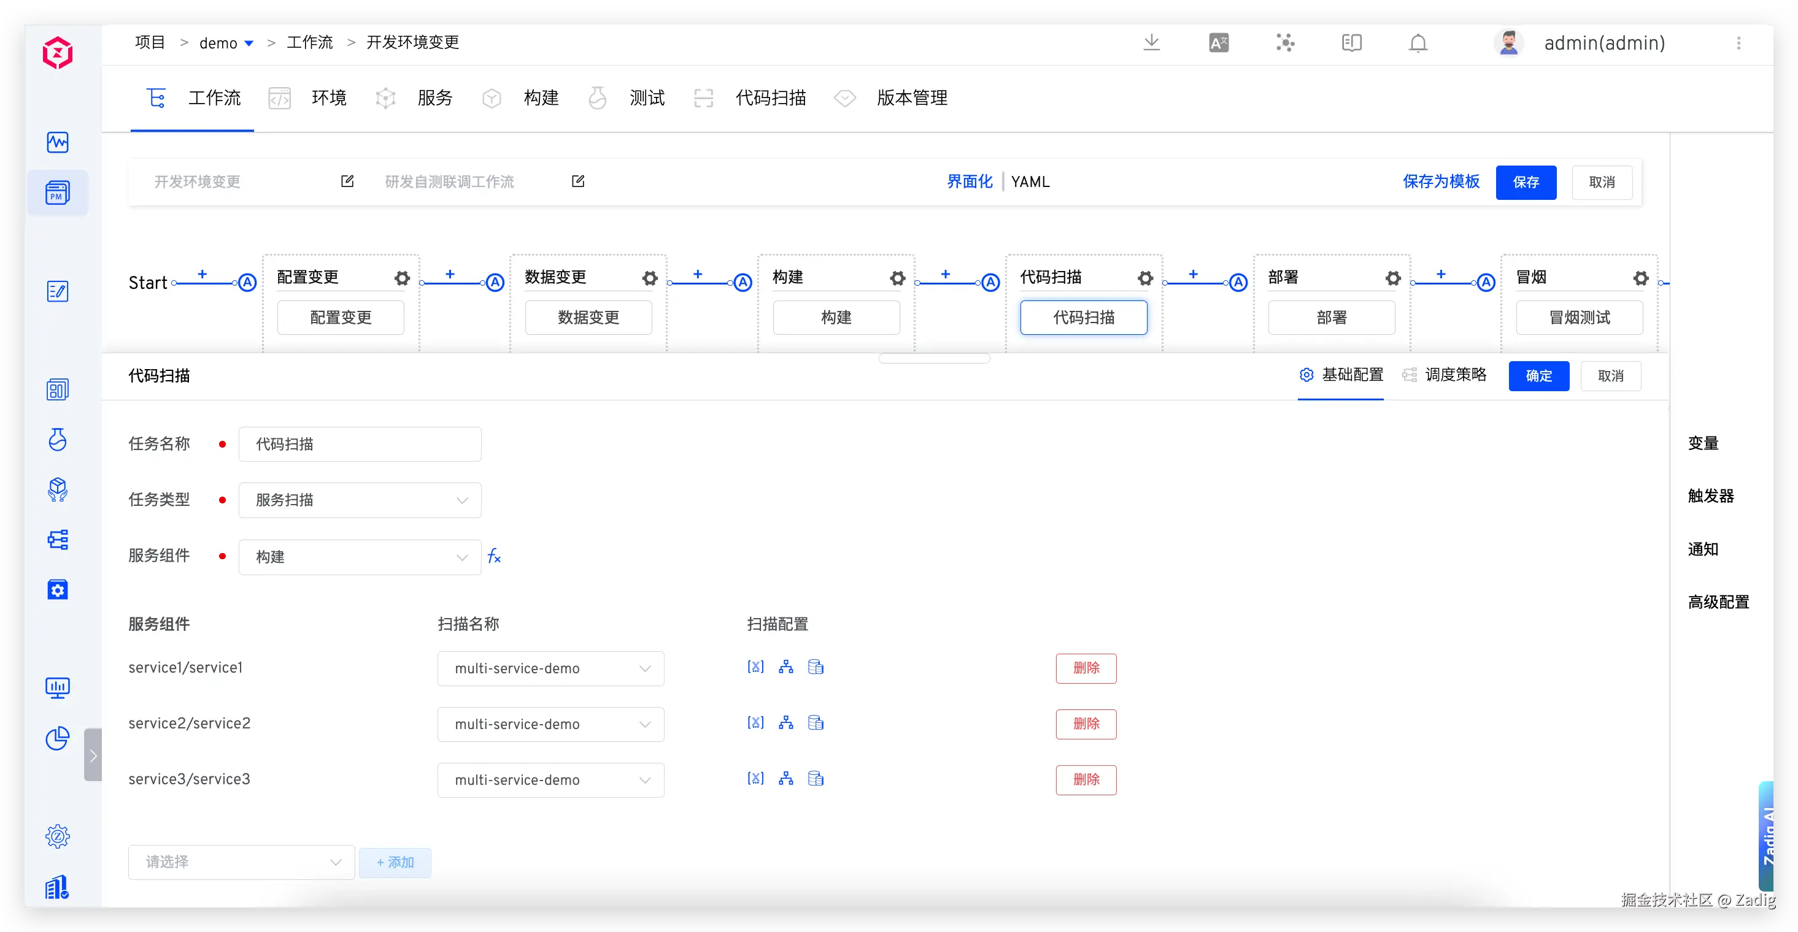
Task: Open sidebar project PM icon
Action: (57, 193)
